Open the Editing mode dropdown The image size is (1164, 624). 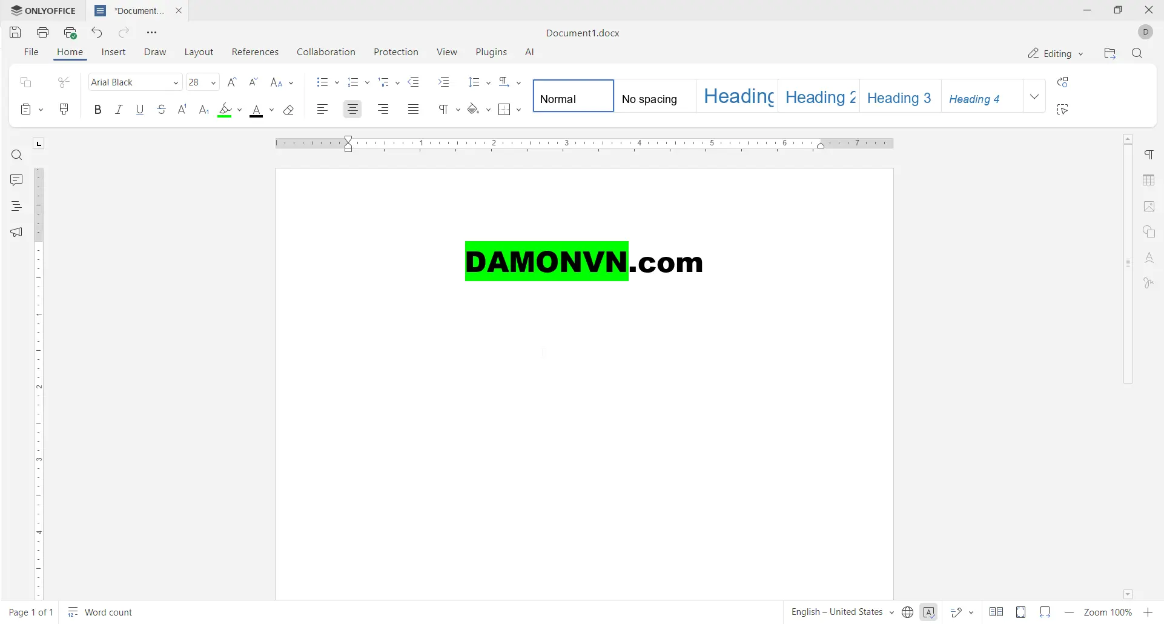coord(1056,53)
